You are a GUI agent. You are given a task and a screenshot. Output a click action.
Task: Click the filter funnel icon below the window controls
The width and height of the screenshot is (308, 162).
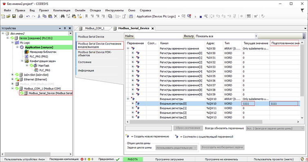point(302,10)
